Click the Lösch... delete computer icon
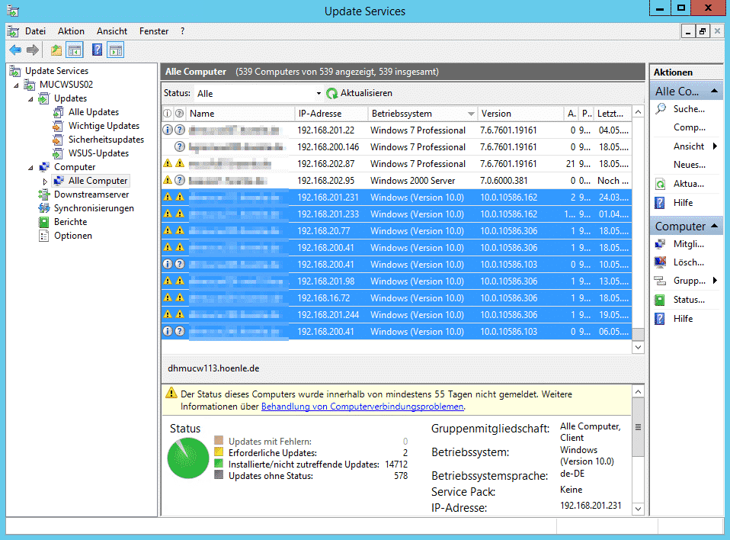Image resolution: width=730 pixels, height=540 pixels. pyautogui.click(x=660, y=262)
